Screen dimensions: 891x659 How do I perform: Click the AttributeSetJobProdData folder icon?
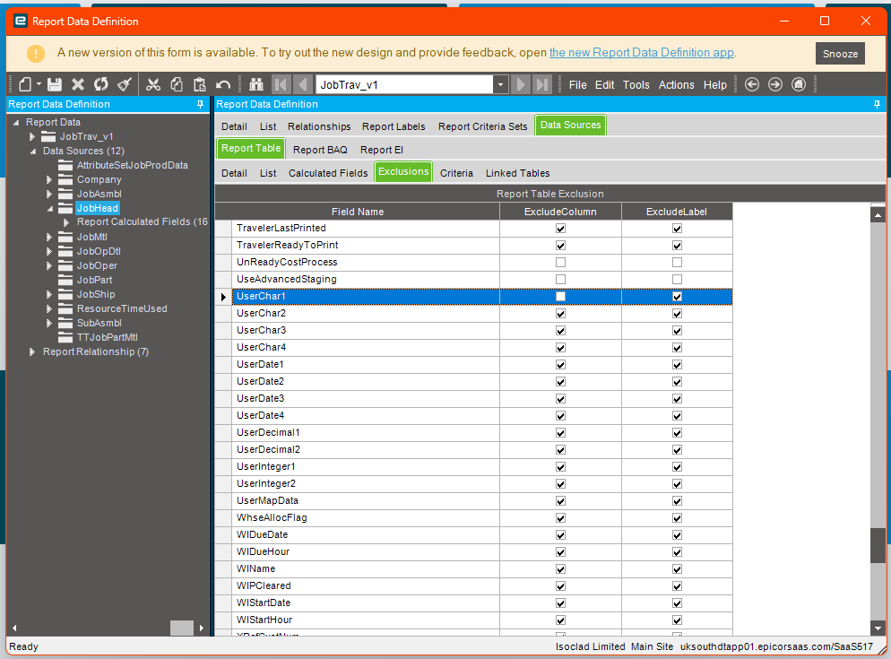click(x=65, y=165)
